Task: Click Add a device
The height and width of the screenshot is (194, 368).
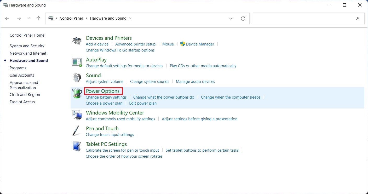Action: point(97,44)
